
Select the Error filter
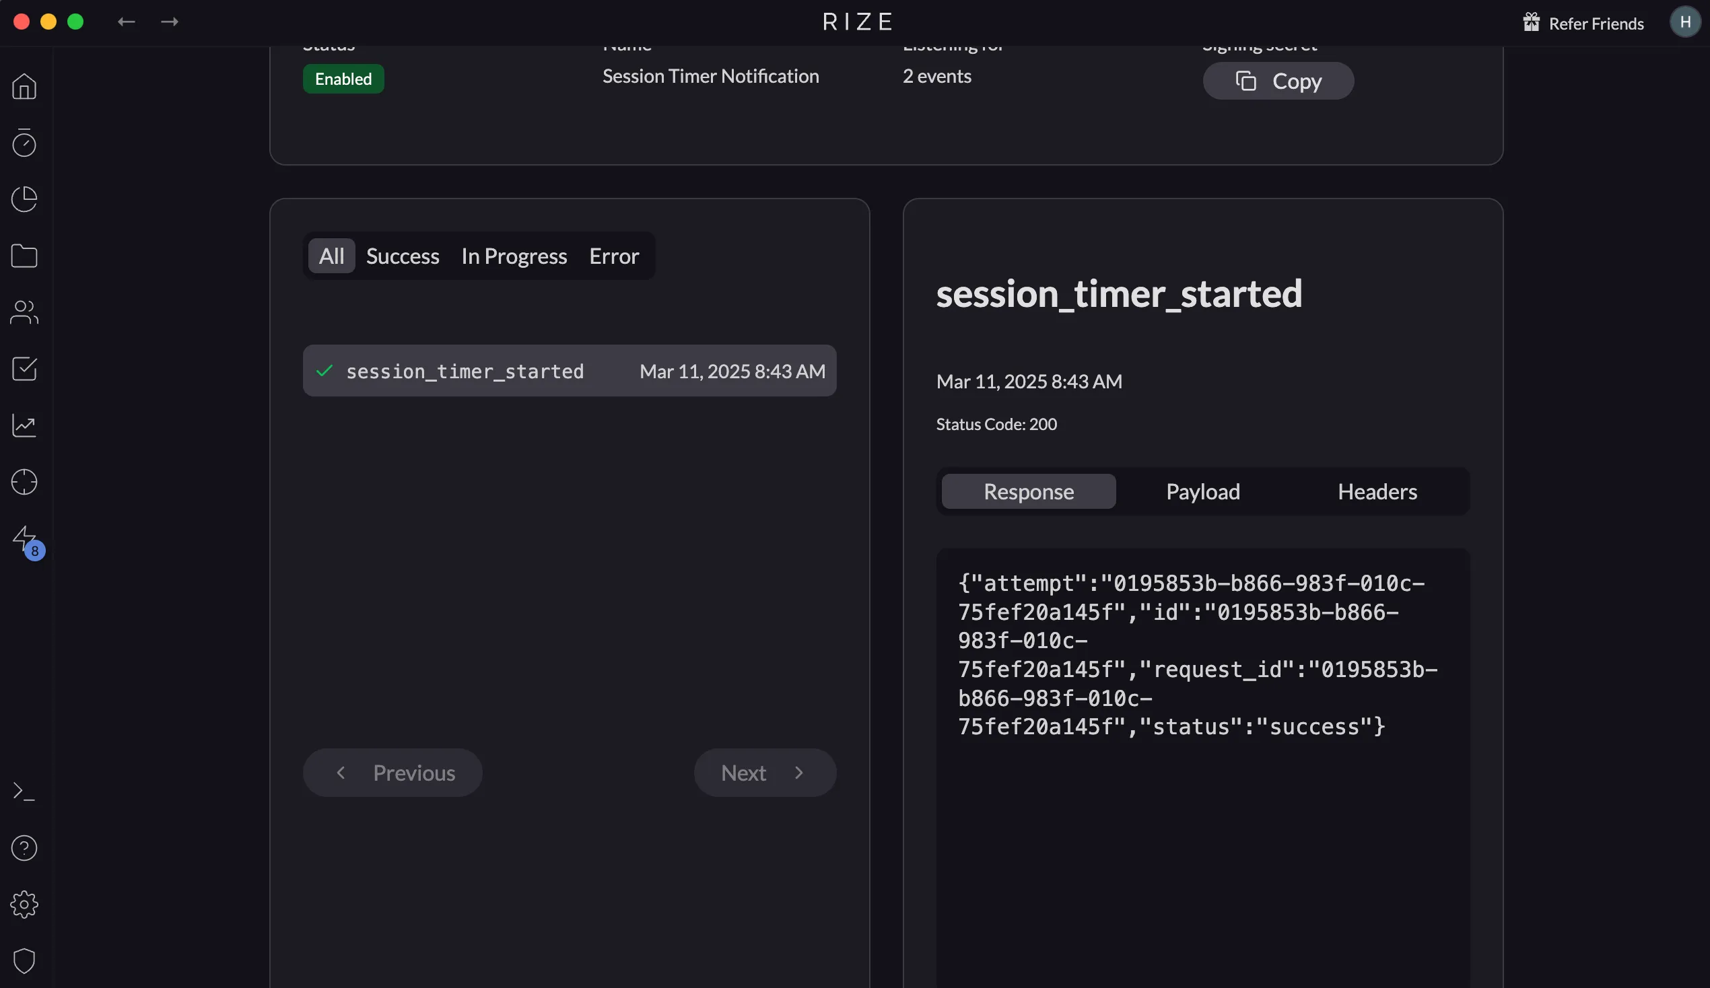click(613, 256)
